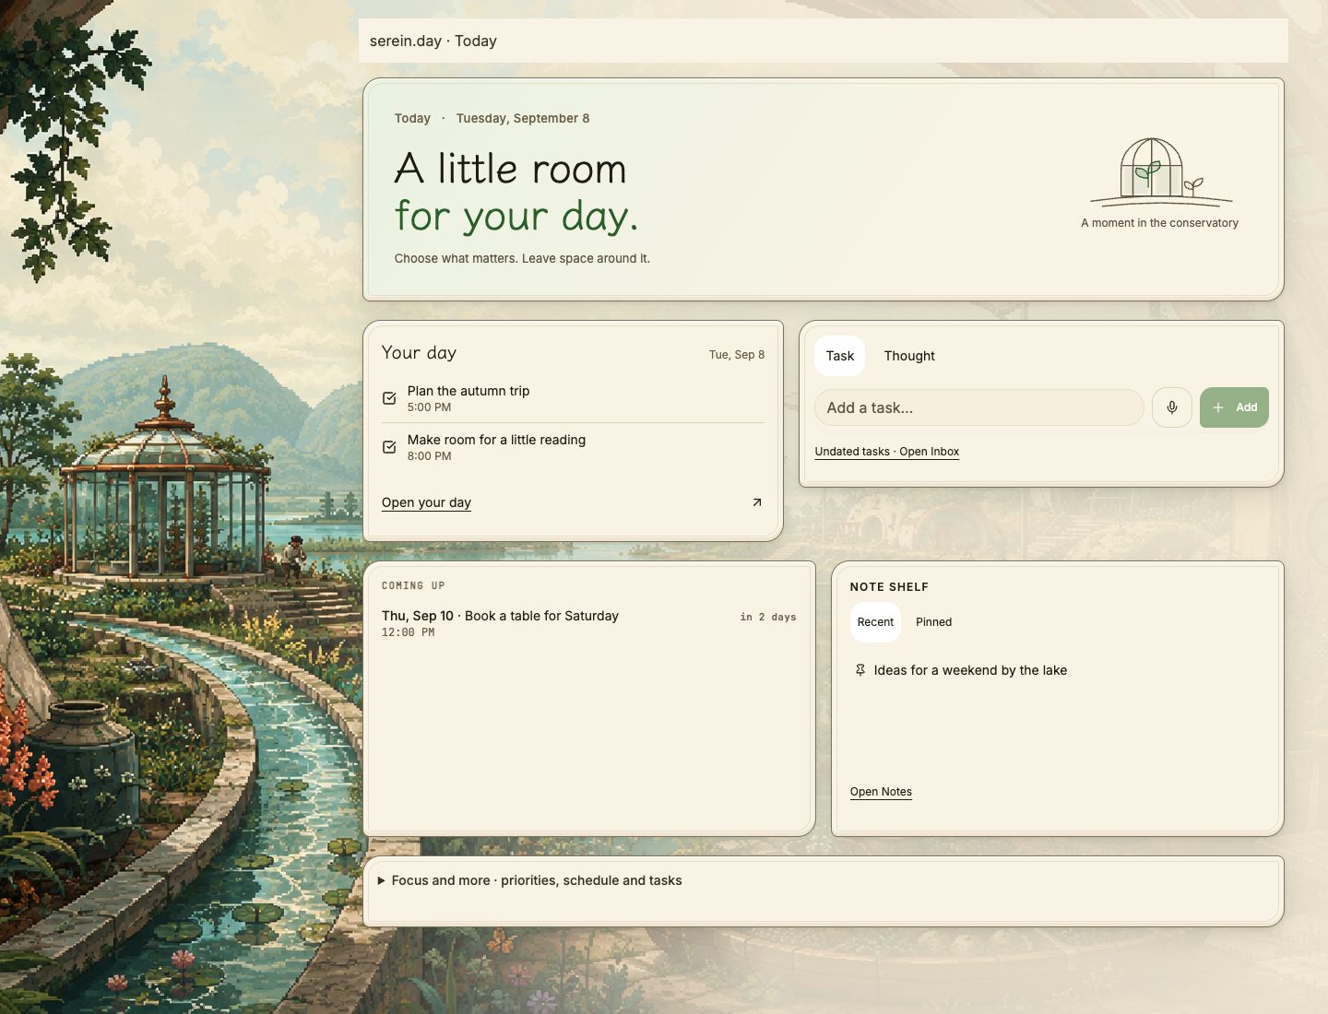Switch to the Task tab
1328x1014 pixels.
tap(840, 356)
